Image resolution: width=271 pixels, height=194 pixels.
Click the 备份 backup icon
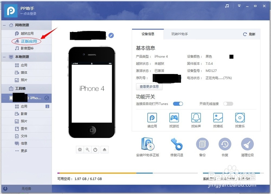point(202,144)
